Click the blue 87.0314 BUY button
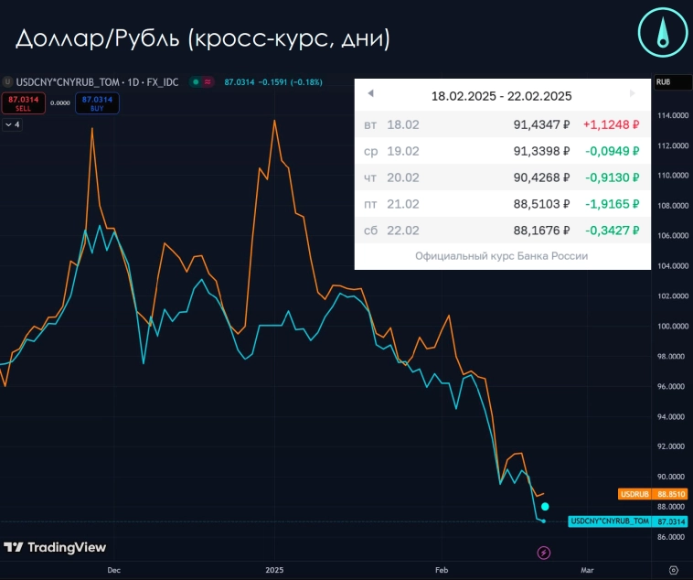Image resolution: width=693 pixels, height=580 pixels. (x=97, y=103)
